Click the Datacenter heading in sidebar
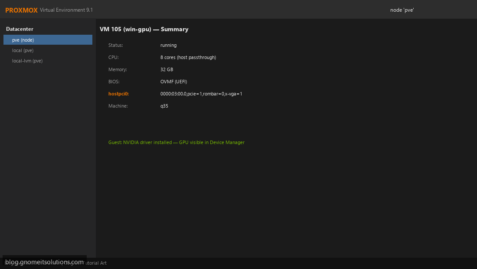 click(20, 29)
